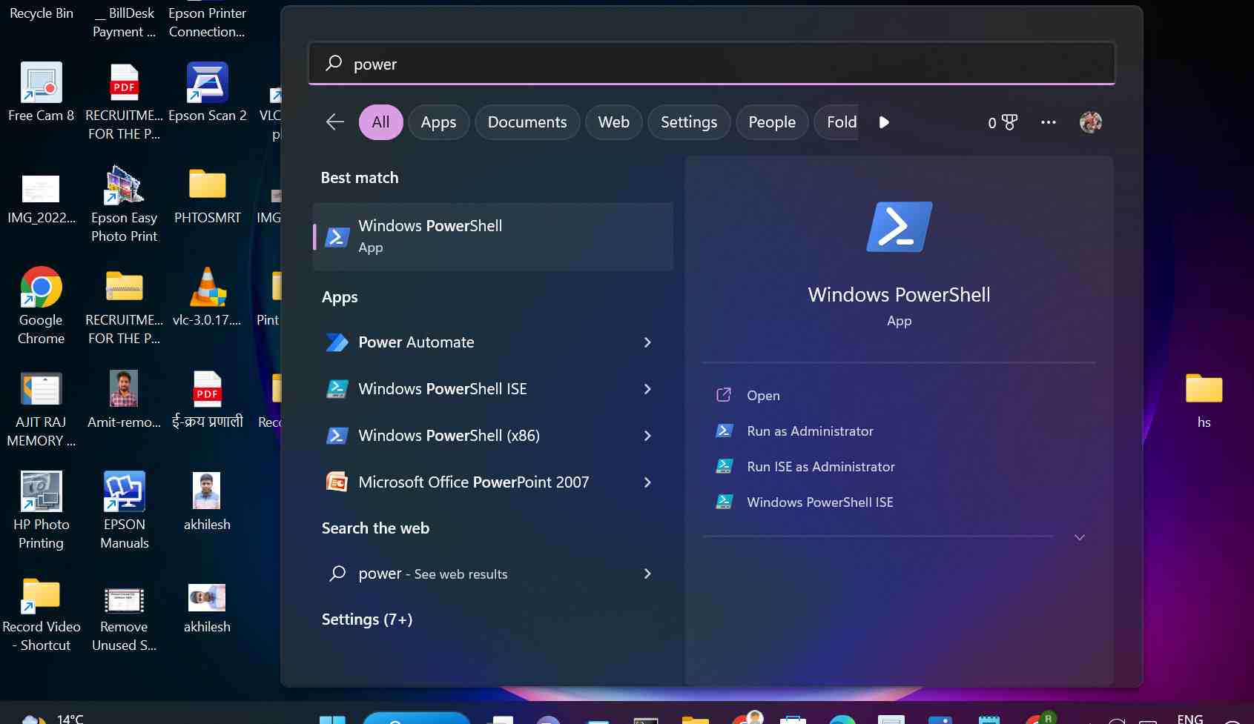The height and width of the screenshot is (724, 1254).
Task: Select Epson Scan 2 desktop icon
Action: click(207, 92)
